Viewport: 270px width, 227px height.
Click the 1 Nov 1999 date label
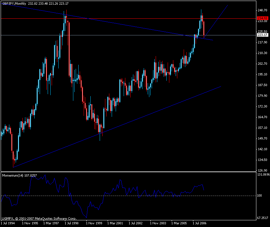pos(94,223)
